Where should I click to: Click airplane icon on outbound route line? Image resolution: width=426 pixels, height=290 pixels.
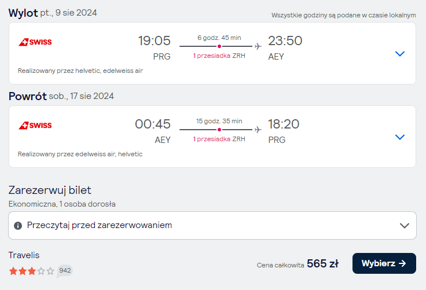coord(258,46)
